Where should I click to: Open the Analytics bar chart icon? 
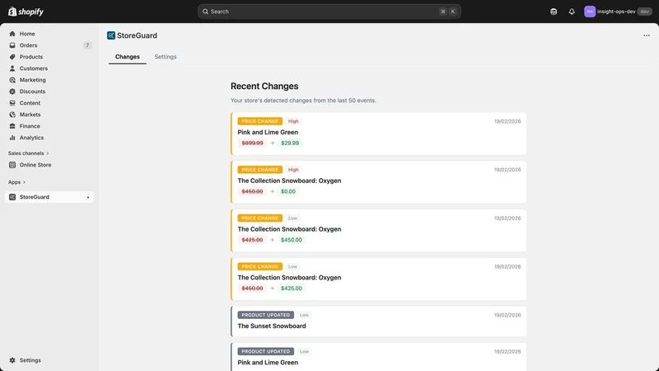pos(12,138)
